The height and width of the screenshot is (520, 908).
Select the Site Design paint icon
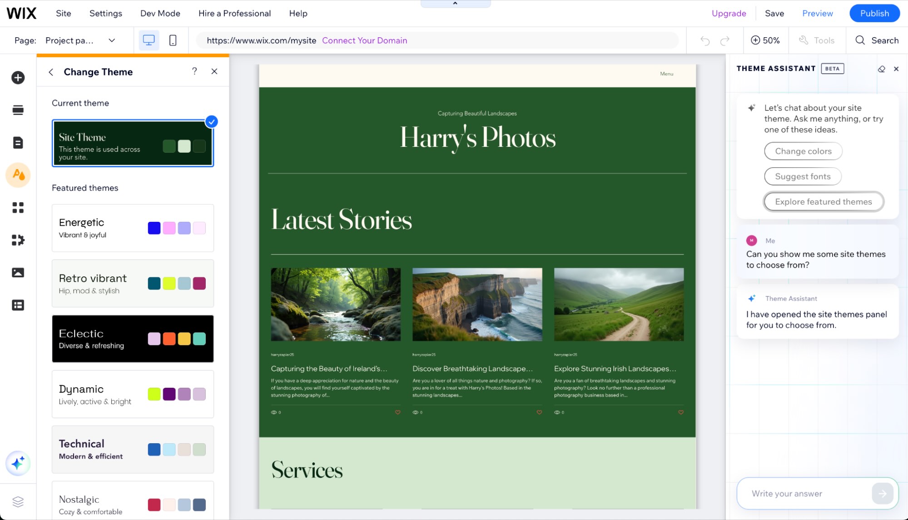pyautogui.click(x=18, y=175)
